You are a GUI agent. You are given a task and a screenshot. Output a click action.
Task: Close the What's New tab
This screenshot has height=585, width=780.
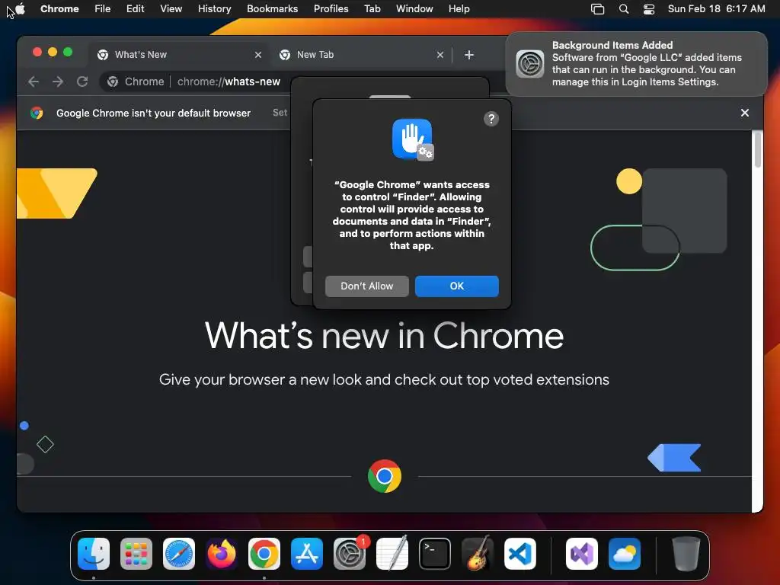[258, 55]
